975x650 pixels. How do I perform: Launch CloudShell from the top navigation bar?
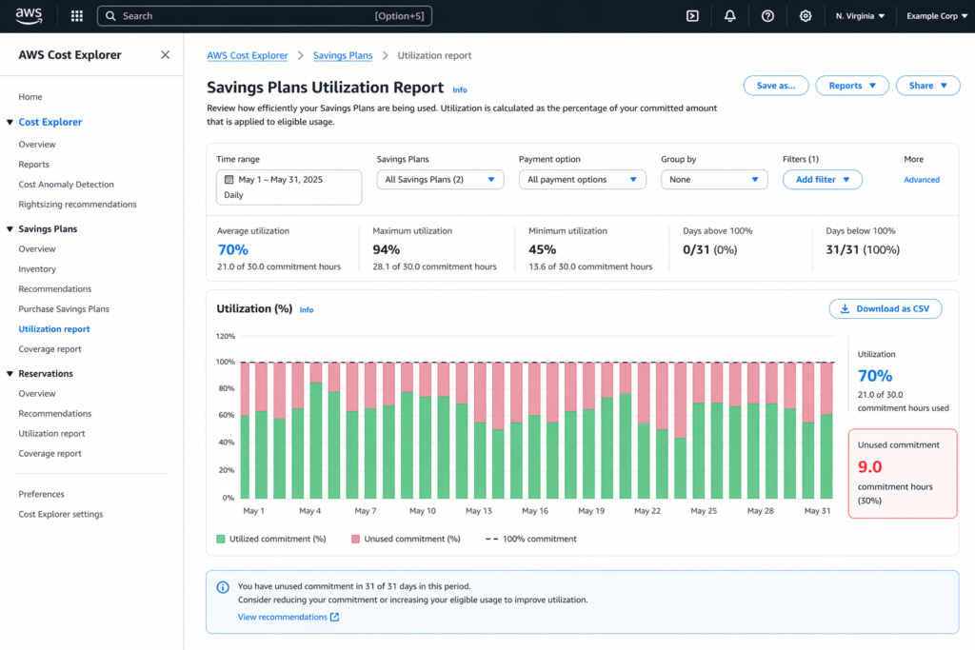point(692,15)
